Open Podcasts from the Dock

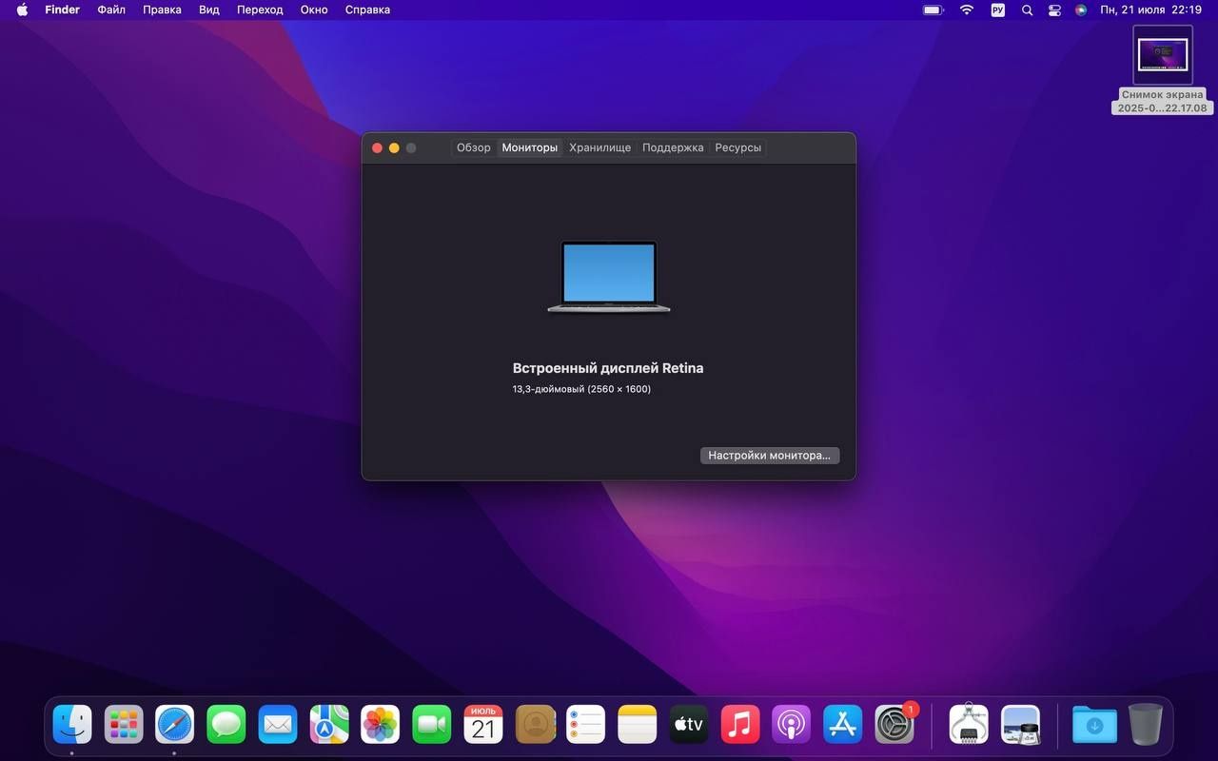(x=792, y=725)
